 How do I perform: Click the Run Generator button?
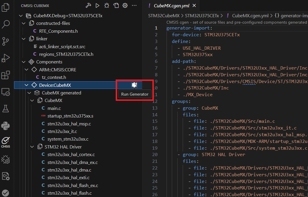[134, 94]
